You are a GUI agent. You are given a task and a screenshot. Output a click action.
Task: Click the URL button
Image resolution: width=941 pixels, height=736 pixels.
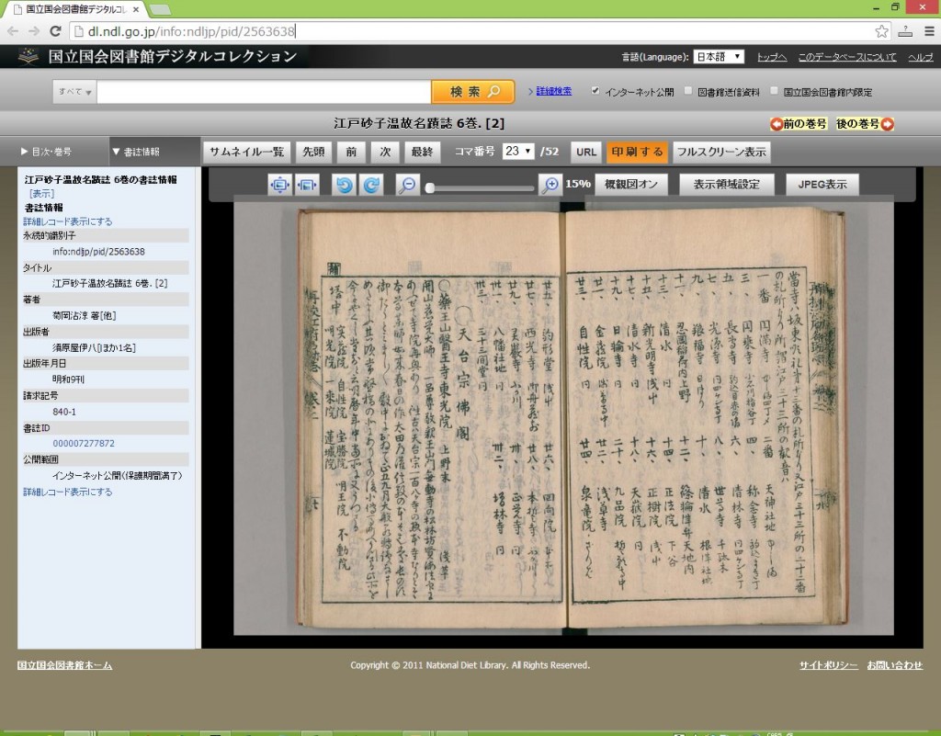coord(586,152)
